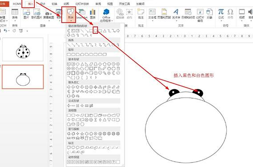Viewport: 253px width, 167px height.
Task: Open the Slide Show (幻灯片放映) tab
Action: (x=82, y=4)
